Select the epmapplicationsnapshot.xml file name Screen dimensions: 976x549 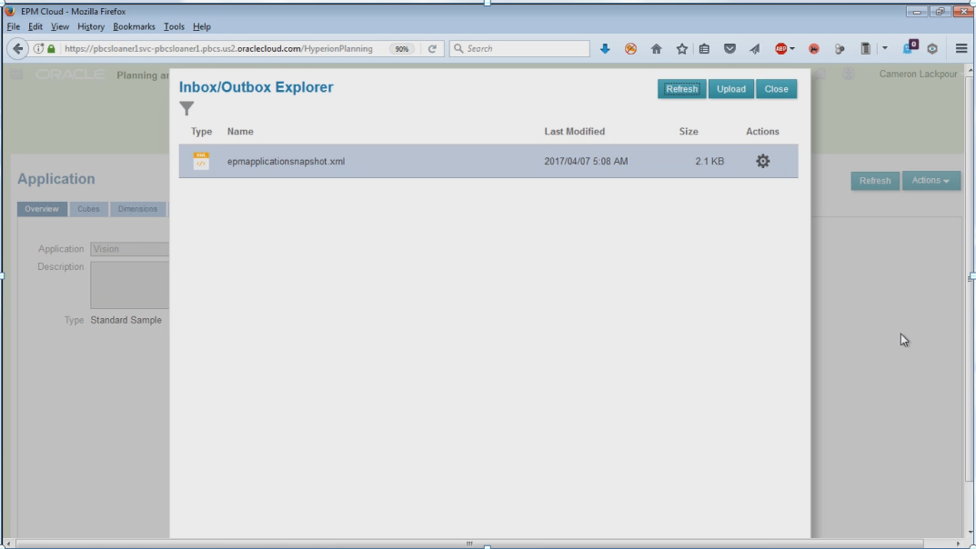pyautogui.click(x=286, y=161)
